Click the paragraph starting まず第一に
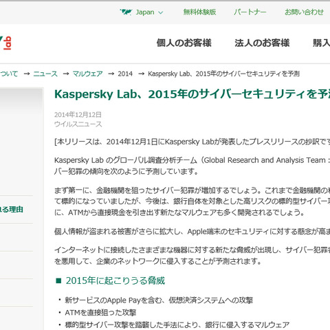This screenshot has height=330, width=330. tap(192, 201)
